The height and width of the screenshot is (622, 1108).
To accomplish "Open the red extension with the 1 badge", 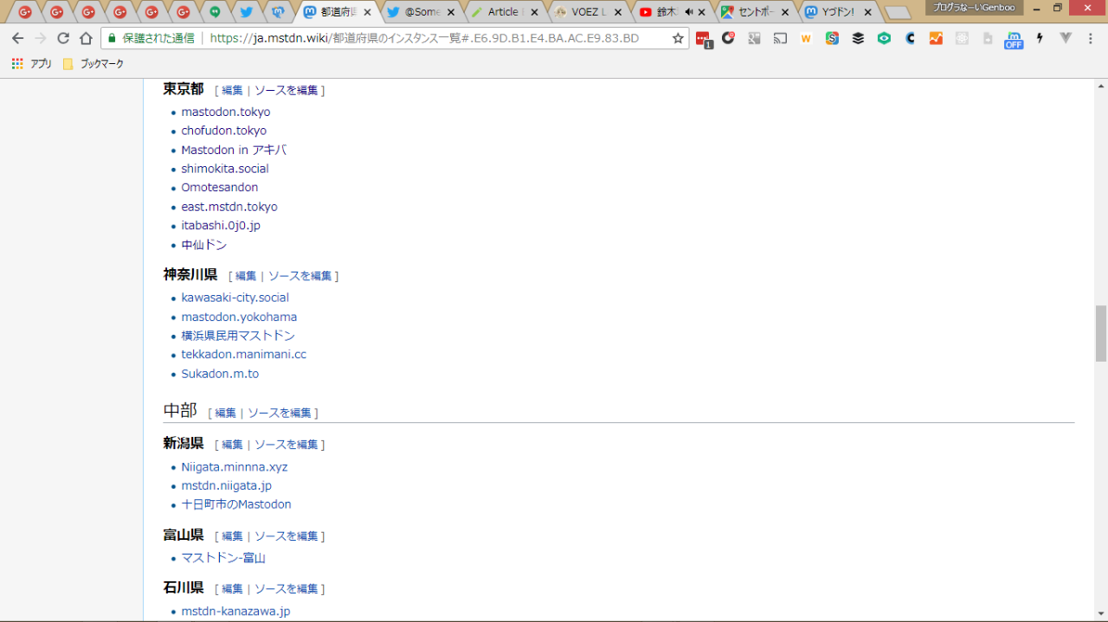I will pos(703,39).
